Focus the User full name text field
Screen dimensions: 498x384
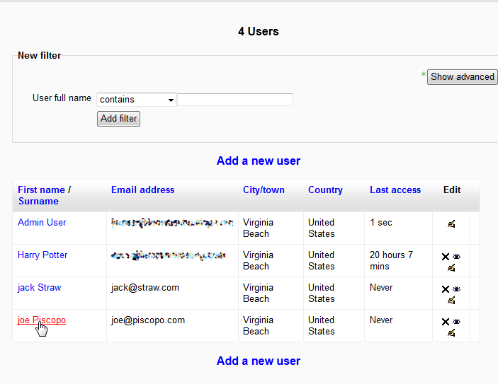235,100
